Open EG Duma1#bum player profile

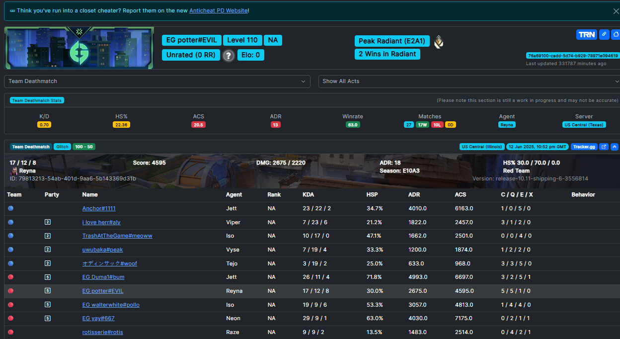103,277
